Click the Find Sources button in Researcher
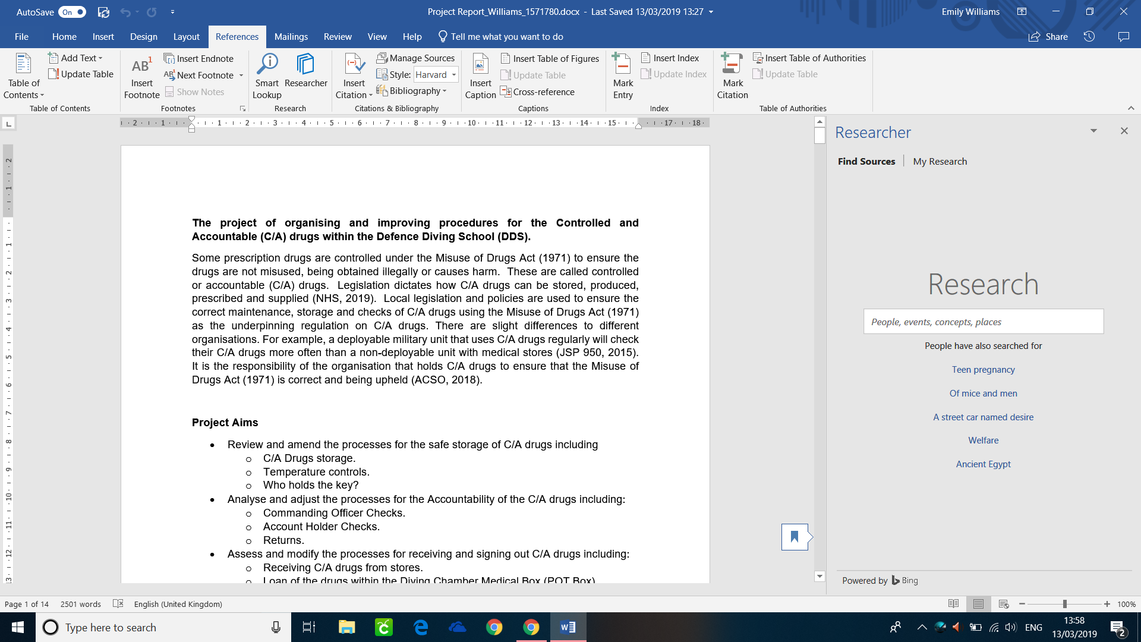 (x=865, y=160)
